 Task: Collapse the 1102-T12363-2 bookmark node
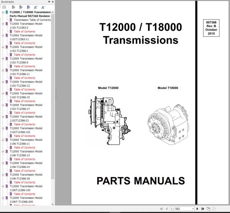3,24
